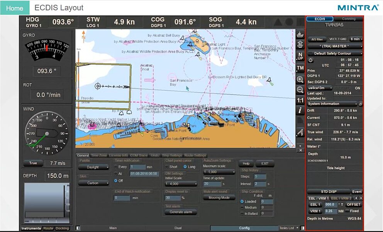383x232 pixels.
Task: Click the VRM 1 '0.25' range field
Action: [x=330, y=211]
